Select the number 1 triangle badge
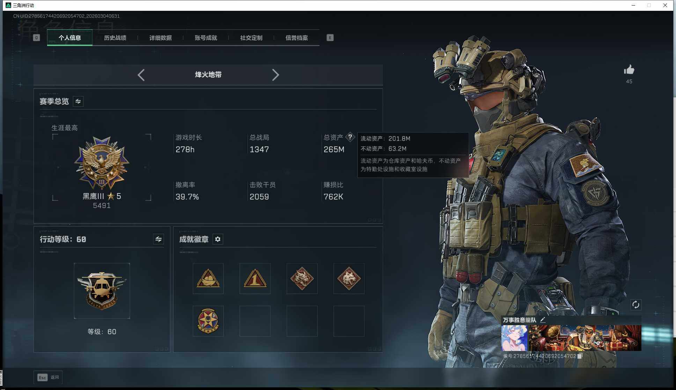The image size is (676, 390). 255,278
